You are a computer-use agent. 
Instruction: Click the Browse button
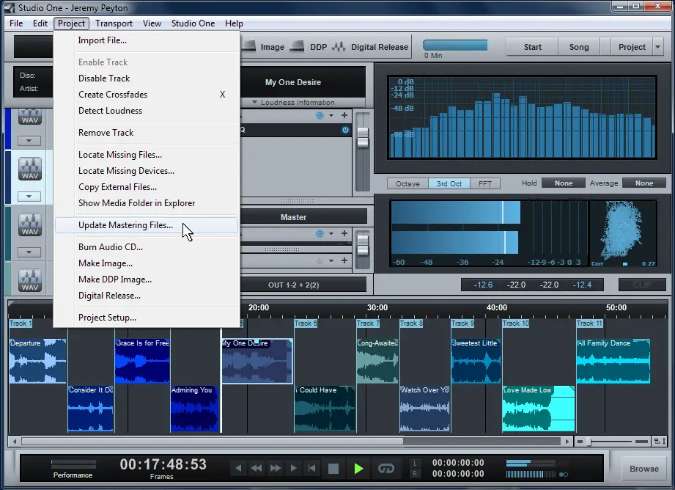(x=644, y=469)
